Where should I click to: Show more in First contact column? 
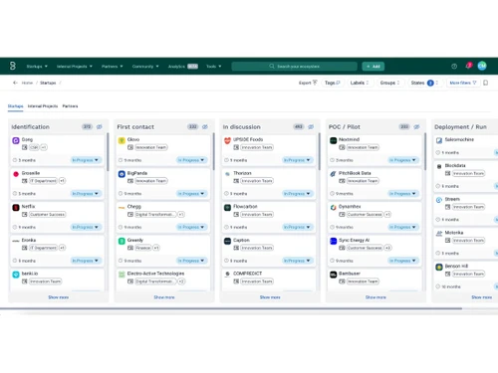pyautogui.click(x=164, y=297)
